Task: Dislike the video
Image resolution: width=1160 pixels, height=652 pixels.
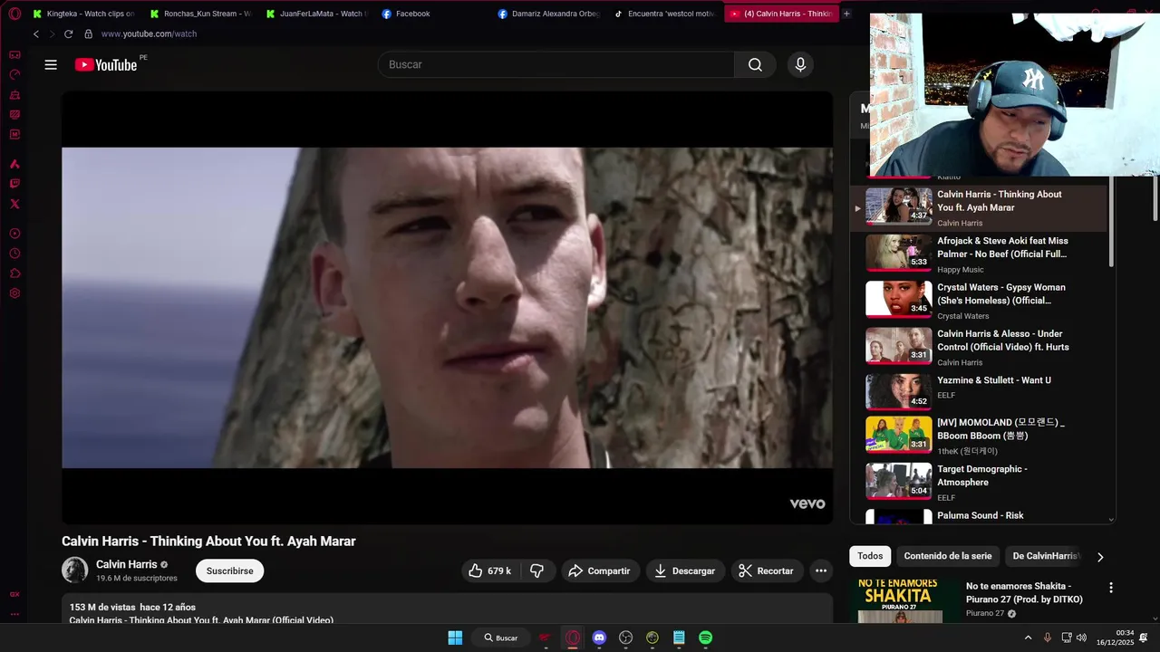Action: (536, 570)
